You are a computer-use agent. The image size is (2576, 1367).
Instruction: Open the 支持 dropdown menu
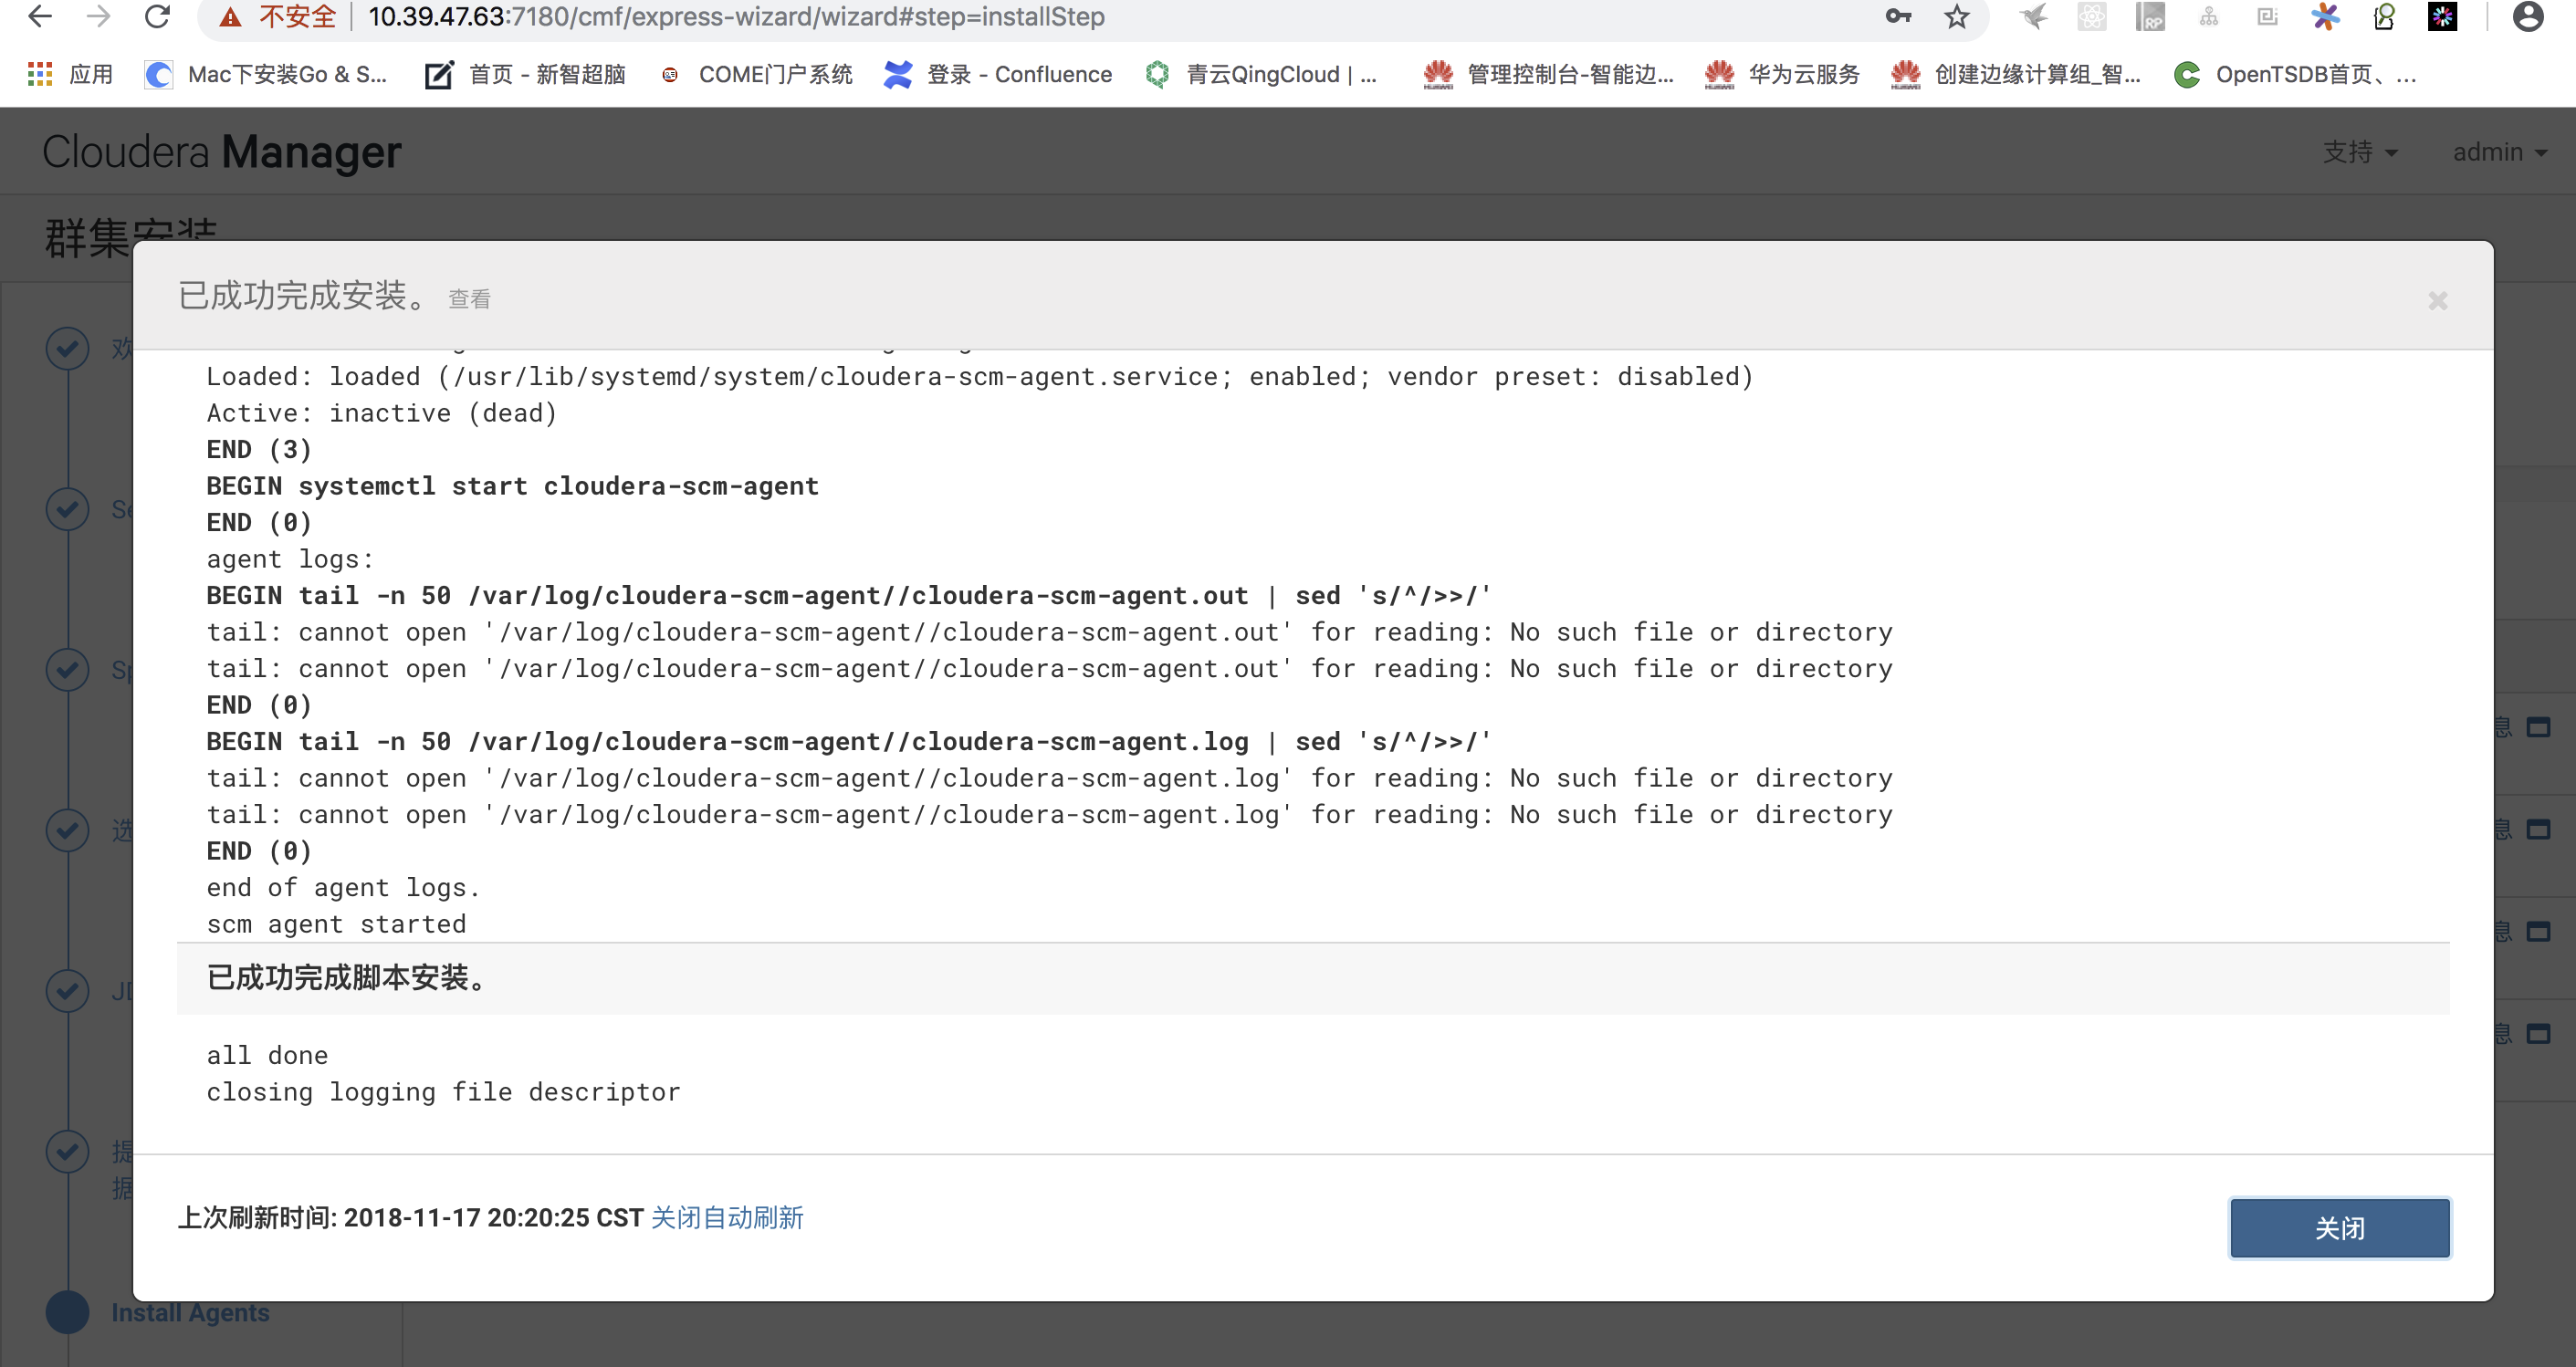[2360, 151]
